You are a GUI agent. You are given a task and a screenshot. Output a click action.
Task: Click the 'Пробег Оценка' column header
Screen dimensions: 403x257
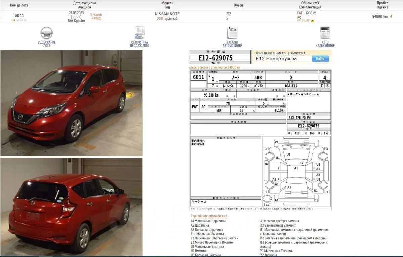tap(382, 5)
